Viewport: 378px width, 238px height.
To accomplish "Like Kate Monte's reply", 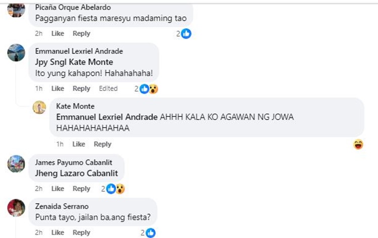I will (79, 144).
